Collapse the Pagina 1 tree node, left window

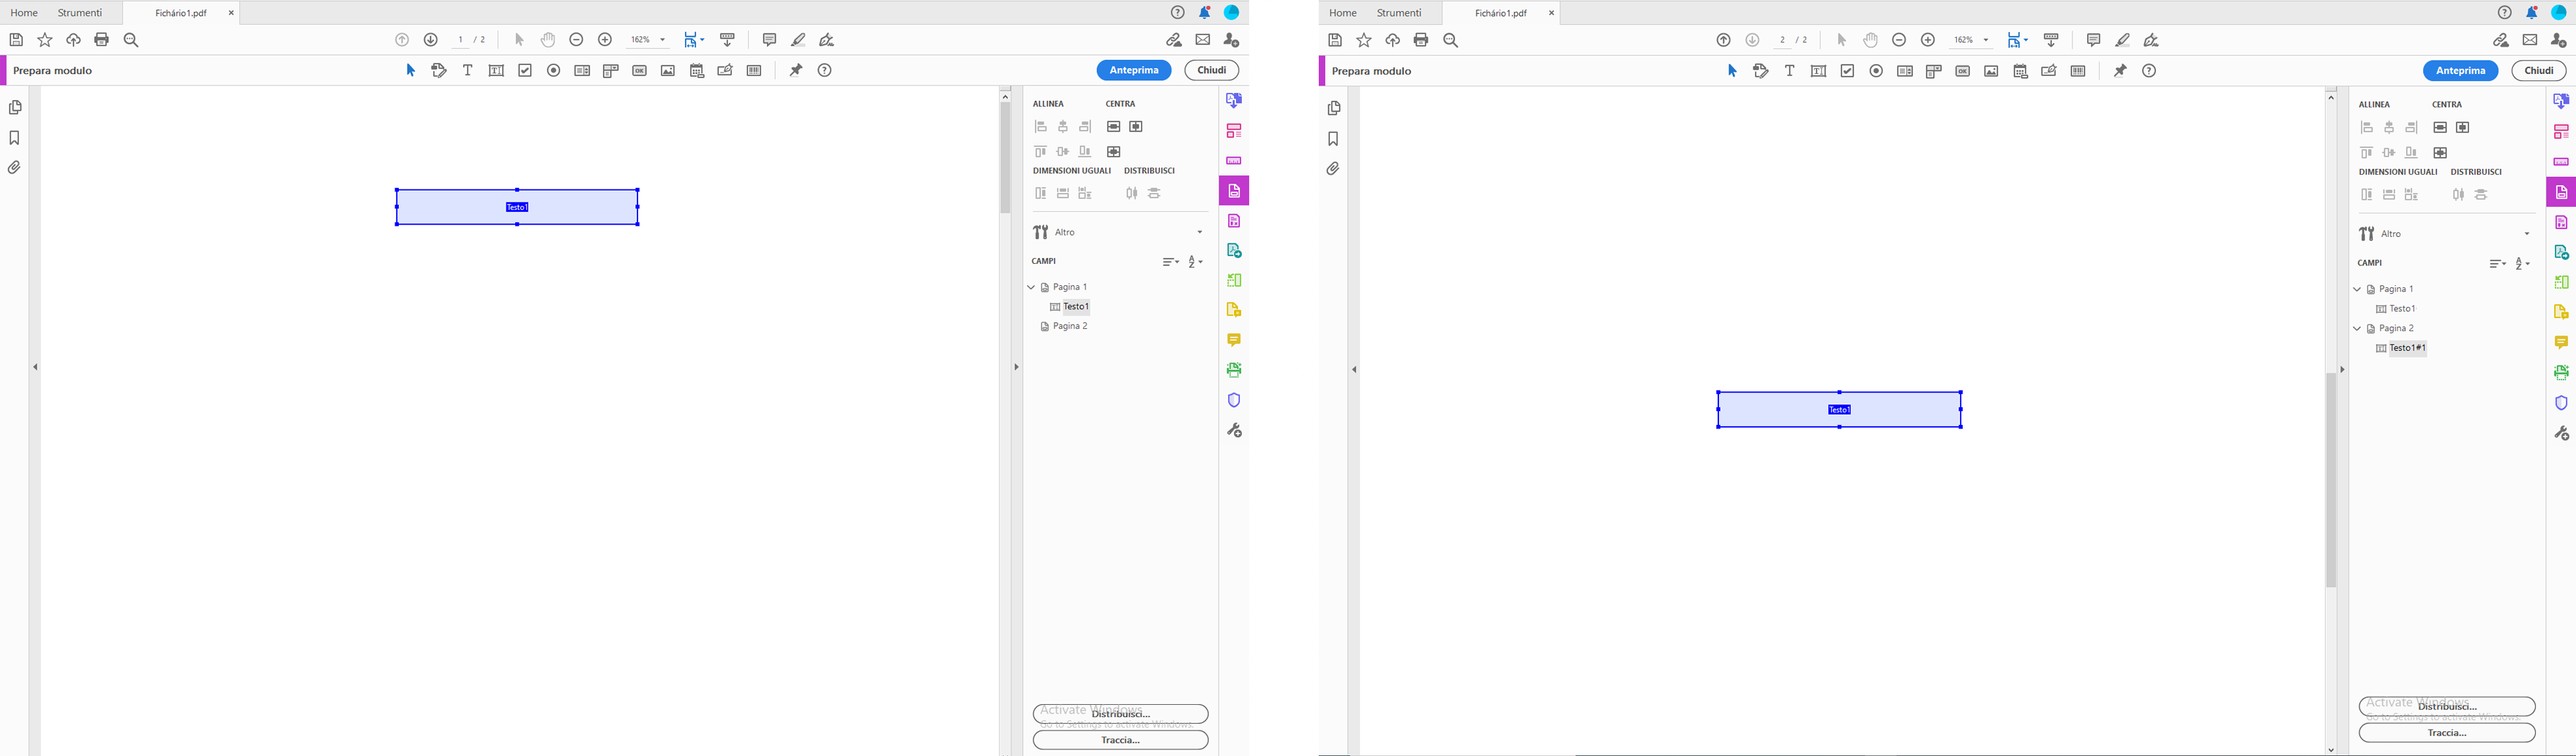tap(1031, 287)
